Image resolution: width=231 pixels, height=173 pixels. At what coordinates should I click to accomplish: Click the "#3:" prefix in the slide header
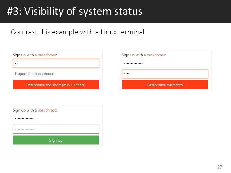(14, 12)
